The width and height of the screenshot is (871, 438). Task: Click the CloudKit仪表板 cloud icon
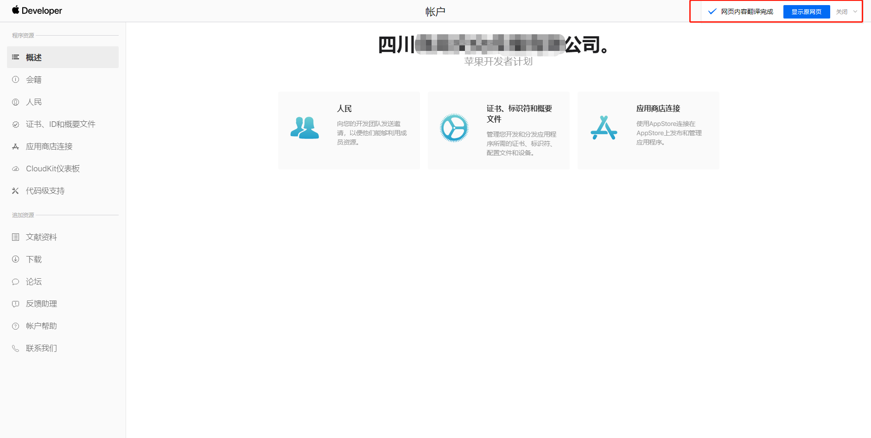click(15, 169)
